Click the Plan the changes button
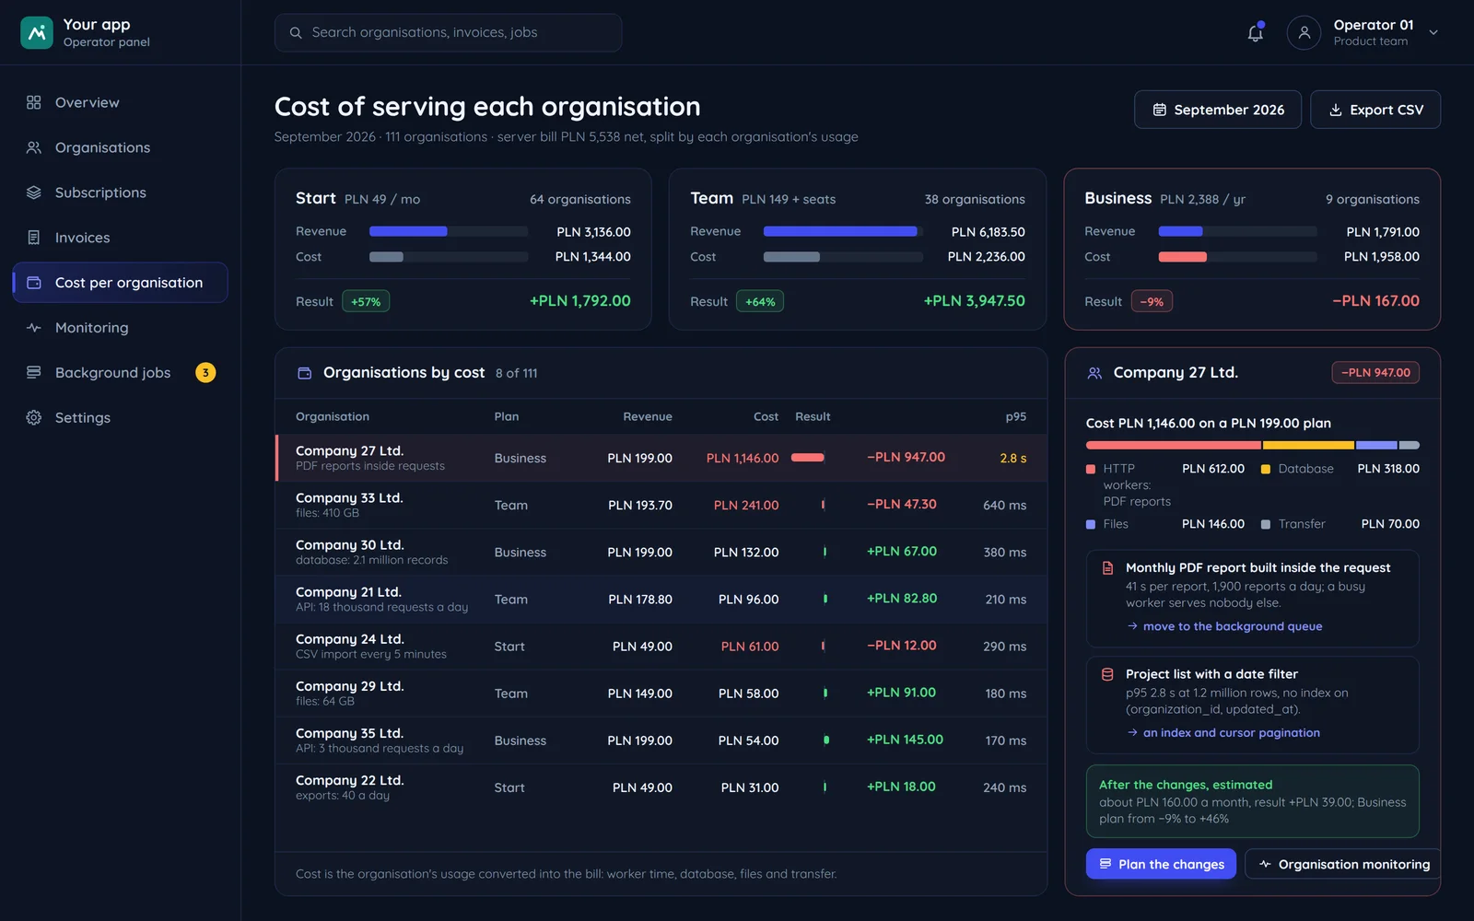 tap(1161, 864)
